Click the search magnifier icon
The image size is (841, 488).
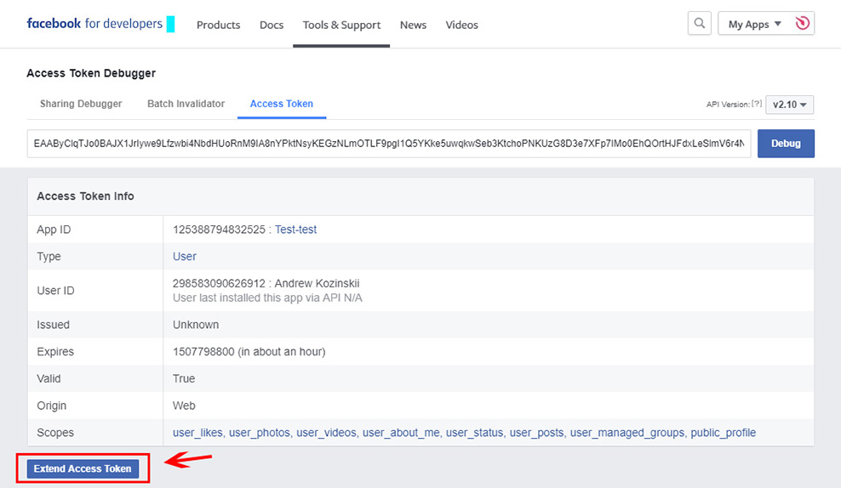point(700,24)
